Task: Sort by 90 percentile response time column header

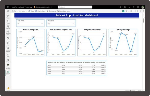Action: tap(74, 62)
